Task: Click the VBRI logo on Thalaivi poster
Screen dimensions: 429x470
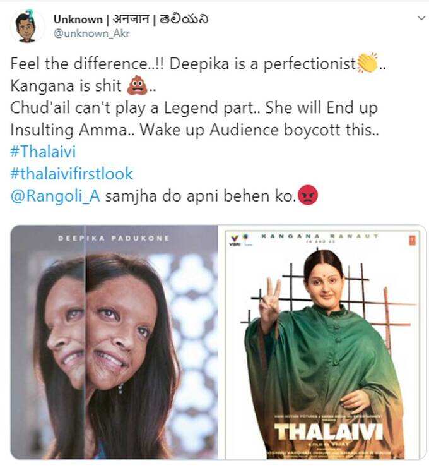Action: pyautogui.click(x=235, y=240)
